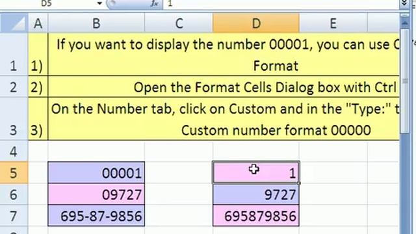Click text 'Custom number format 00000'
Image resolution: width=416 pixels, height=234 pixels.
click(276, 130)
